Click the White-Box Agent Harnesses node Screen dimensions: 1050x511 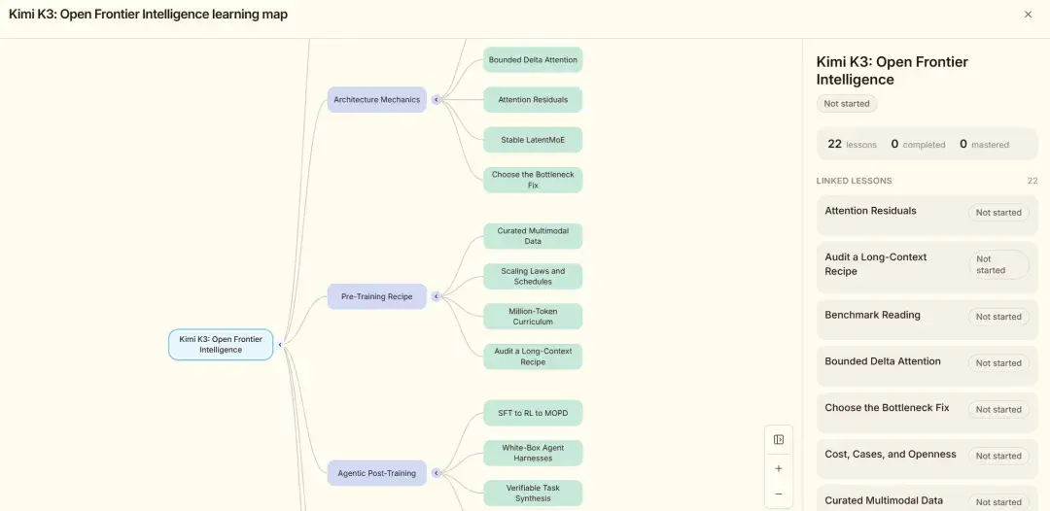click(x=533, y=453)
